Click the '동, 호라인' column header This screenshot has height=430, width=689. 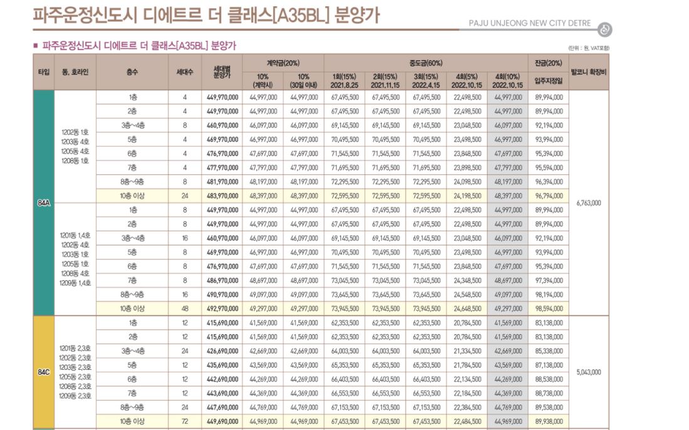pyautogui.click(x=75, y=72)
